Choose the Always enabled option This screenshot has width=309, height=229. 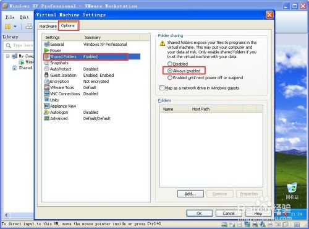point(170,71)
